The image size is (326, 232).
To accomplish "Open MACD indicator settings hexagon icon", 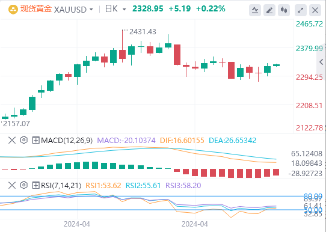I will pos(24,140).
